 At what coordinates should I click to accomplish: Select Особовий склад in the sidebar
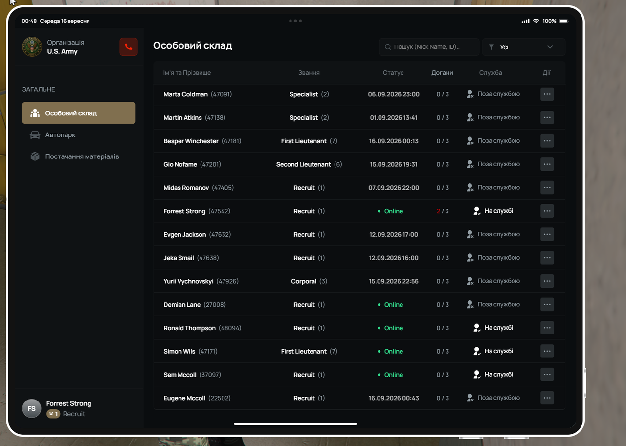(x=79, y=113)
